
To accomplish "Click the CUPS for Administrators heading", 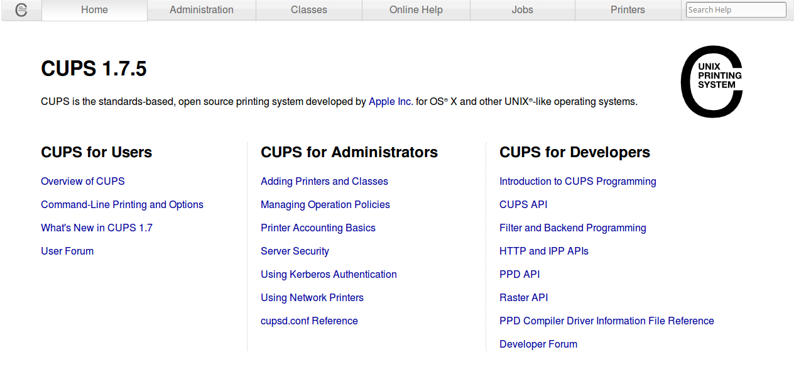I will point(349,152).
